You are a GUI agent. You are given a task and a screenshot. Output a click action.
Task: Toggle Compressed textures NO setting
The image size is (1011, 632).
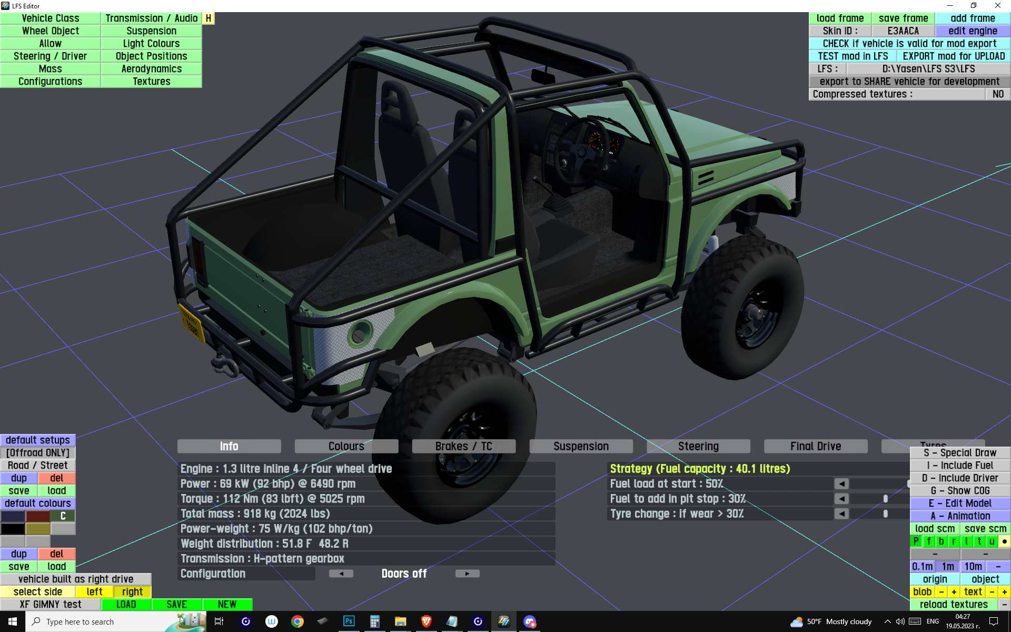(x=998, y=94)
